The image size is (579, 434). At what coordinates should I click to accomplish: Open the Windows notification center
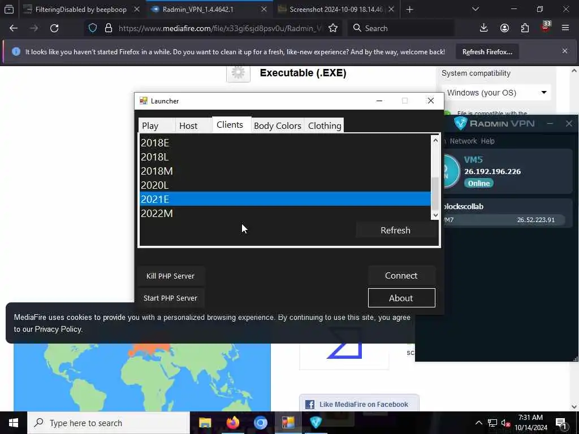(561, 423)
